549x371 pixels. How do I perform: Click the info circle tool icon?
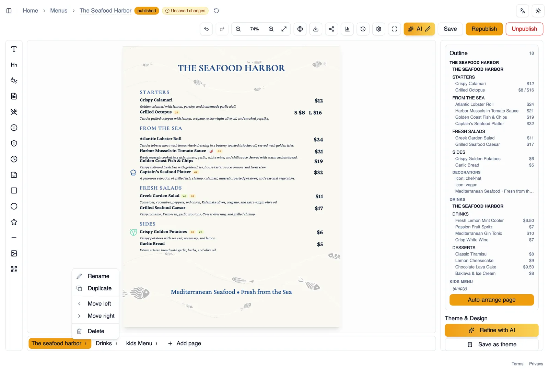pos(14,128)
